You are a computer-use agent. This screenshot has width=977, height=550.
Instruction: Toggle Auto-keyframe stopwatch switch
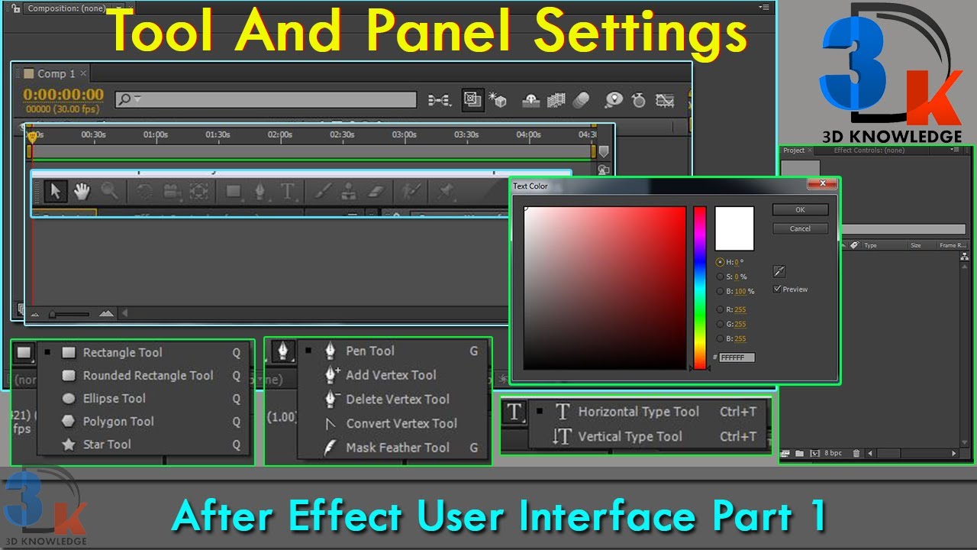click(639, 100)
